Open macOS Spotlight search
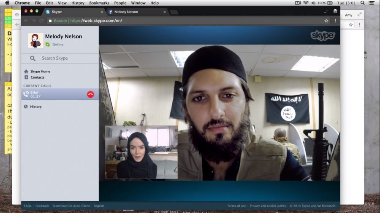Screen dimensions: 380x213 tap(362, 3)
